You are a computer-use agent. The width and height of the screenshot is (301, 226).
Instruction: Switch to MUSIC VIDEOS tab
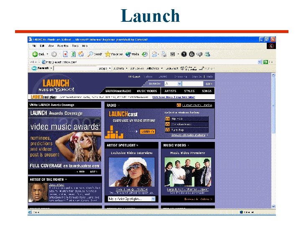click(x=147, y=91)
